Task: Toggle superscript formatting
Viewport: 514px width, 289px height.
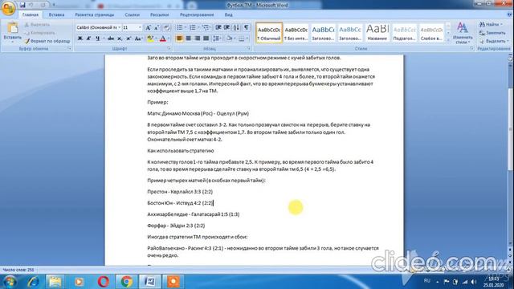Action: [x=128, y=39]
